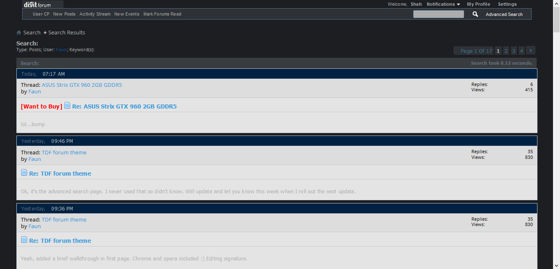The image size is (560, 269).
Task: Expand the Notifications dropdown
Action: (443, 4)
